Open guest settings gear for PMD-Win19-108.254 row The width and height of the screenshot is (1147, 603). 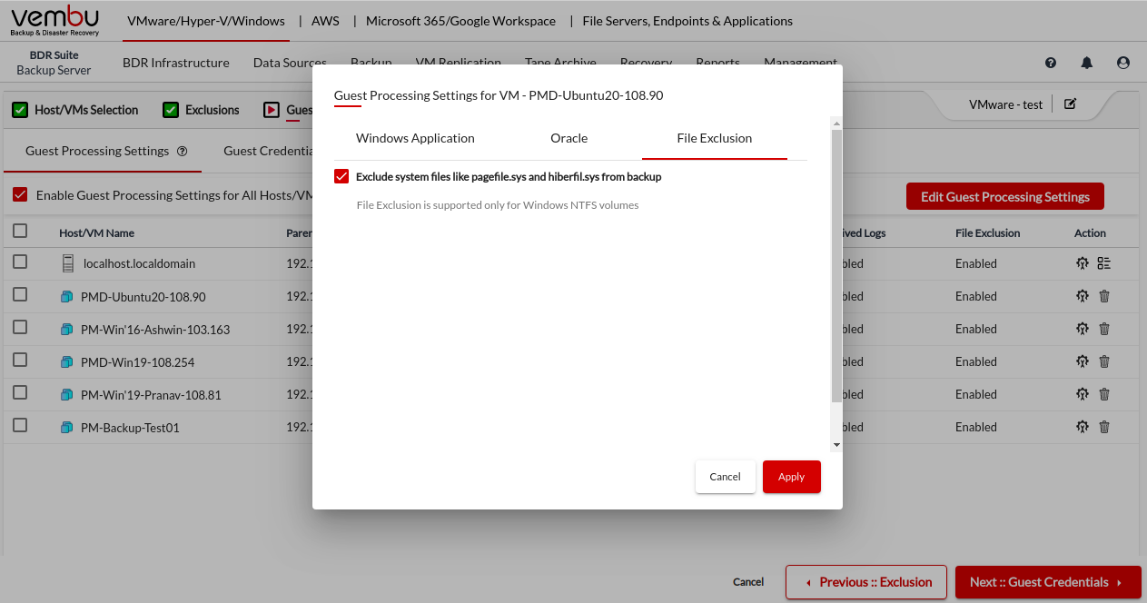1082,361
